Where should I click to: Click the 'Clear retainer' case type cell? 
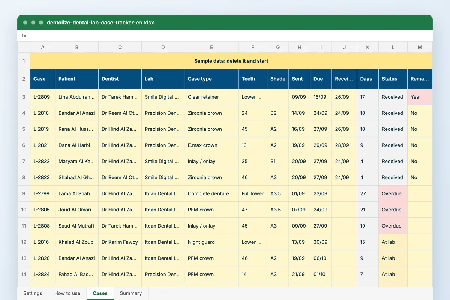click(x=211, y=97)
